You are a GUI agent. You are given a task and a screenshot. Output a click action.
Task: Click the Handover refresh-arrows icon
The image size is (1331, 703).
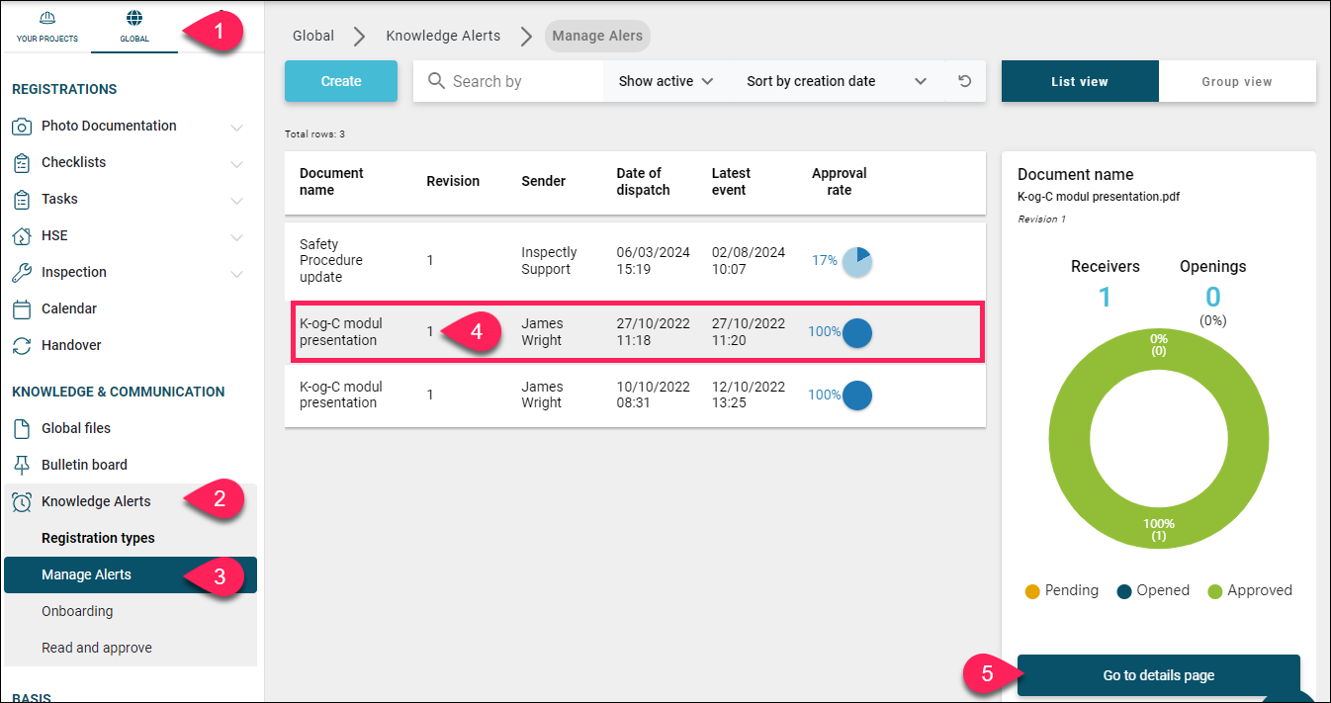pos(22,346)
